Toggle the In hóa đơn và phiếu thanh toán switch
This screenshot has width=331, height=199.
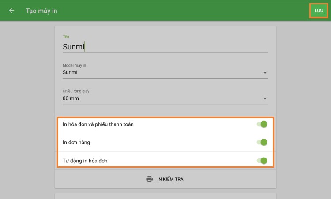pyautogui.click(x=262, y=124)
